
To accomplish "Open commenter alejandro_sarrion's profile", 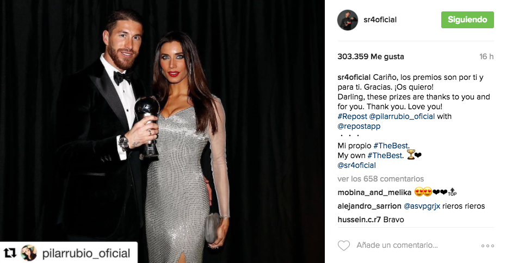I will click(x=369, y=206).
